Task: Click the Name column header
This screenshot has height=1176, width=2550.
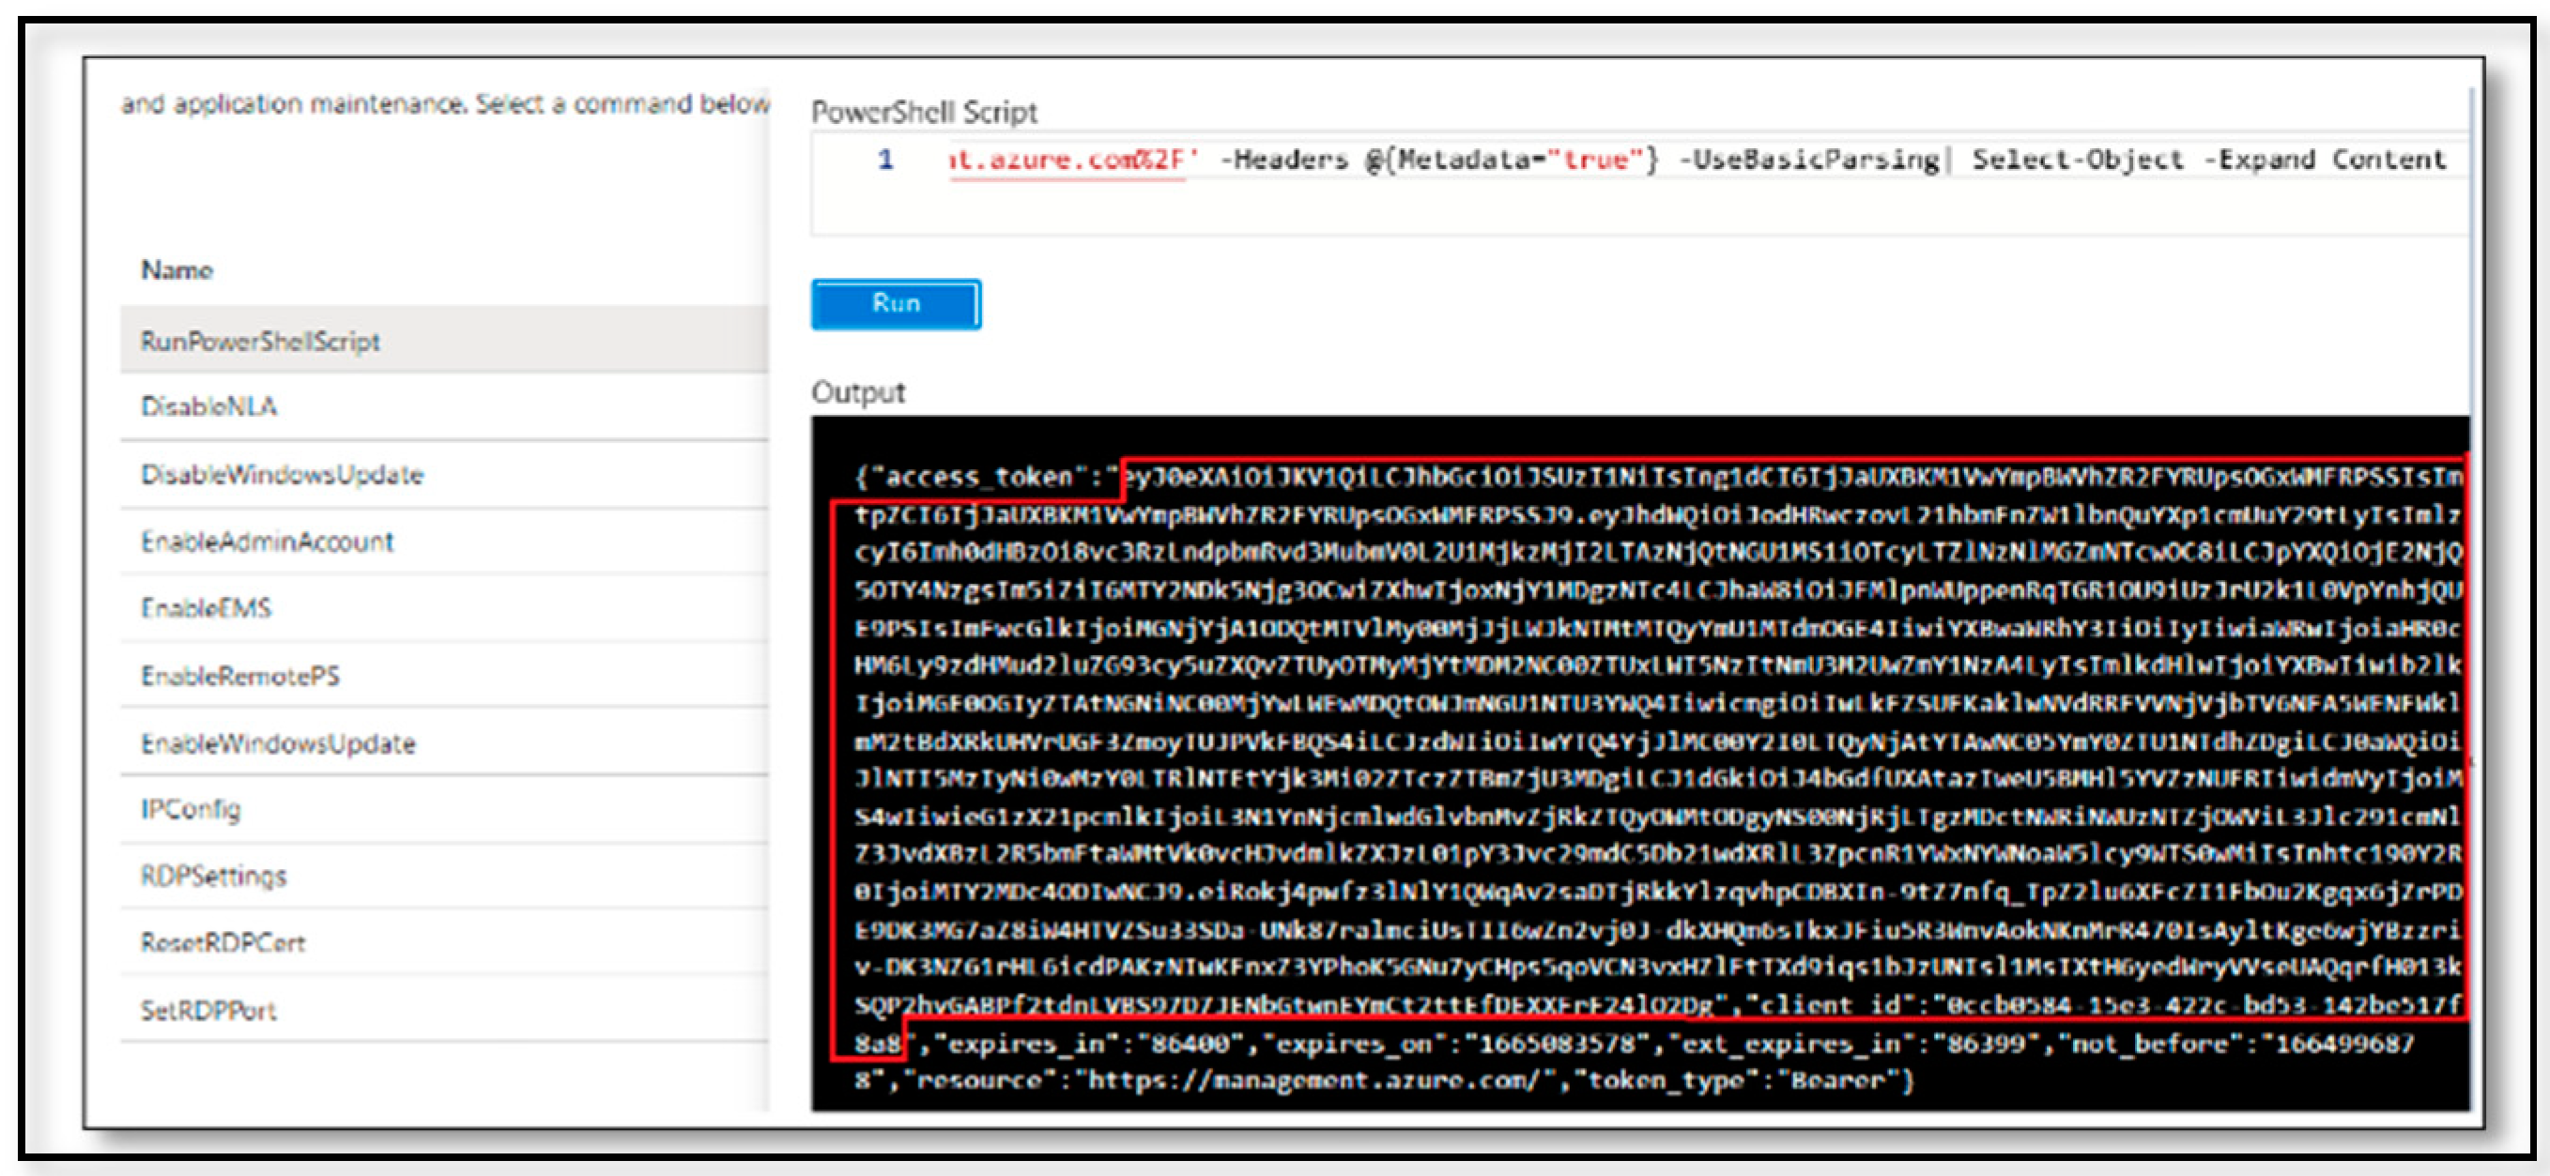Action: 177,270
